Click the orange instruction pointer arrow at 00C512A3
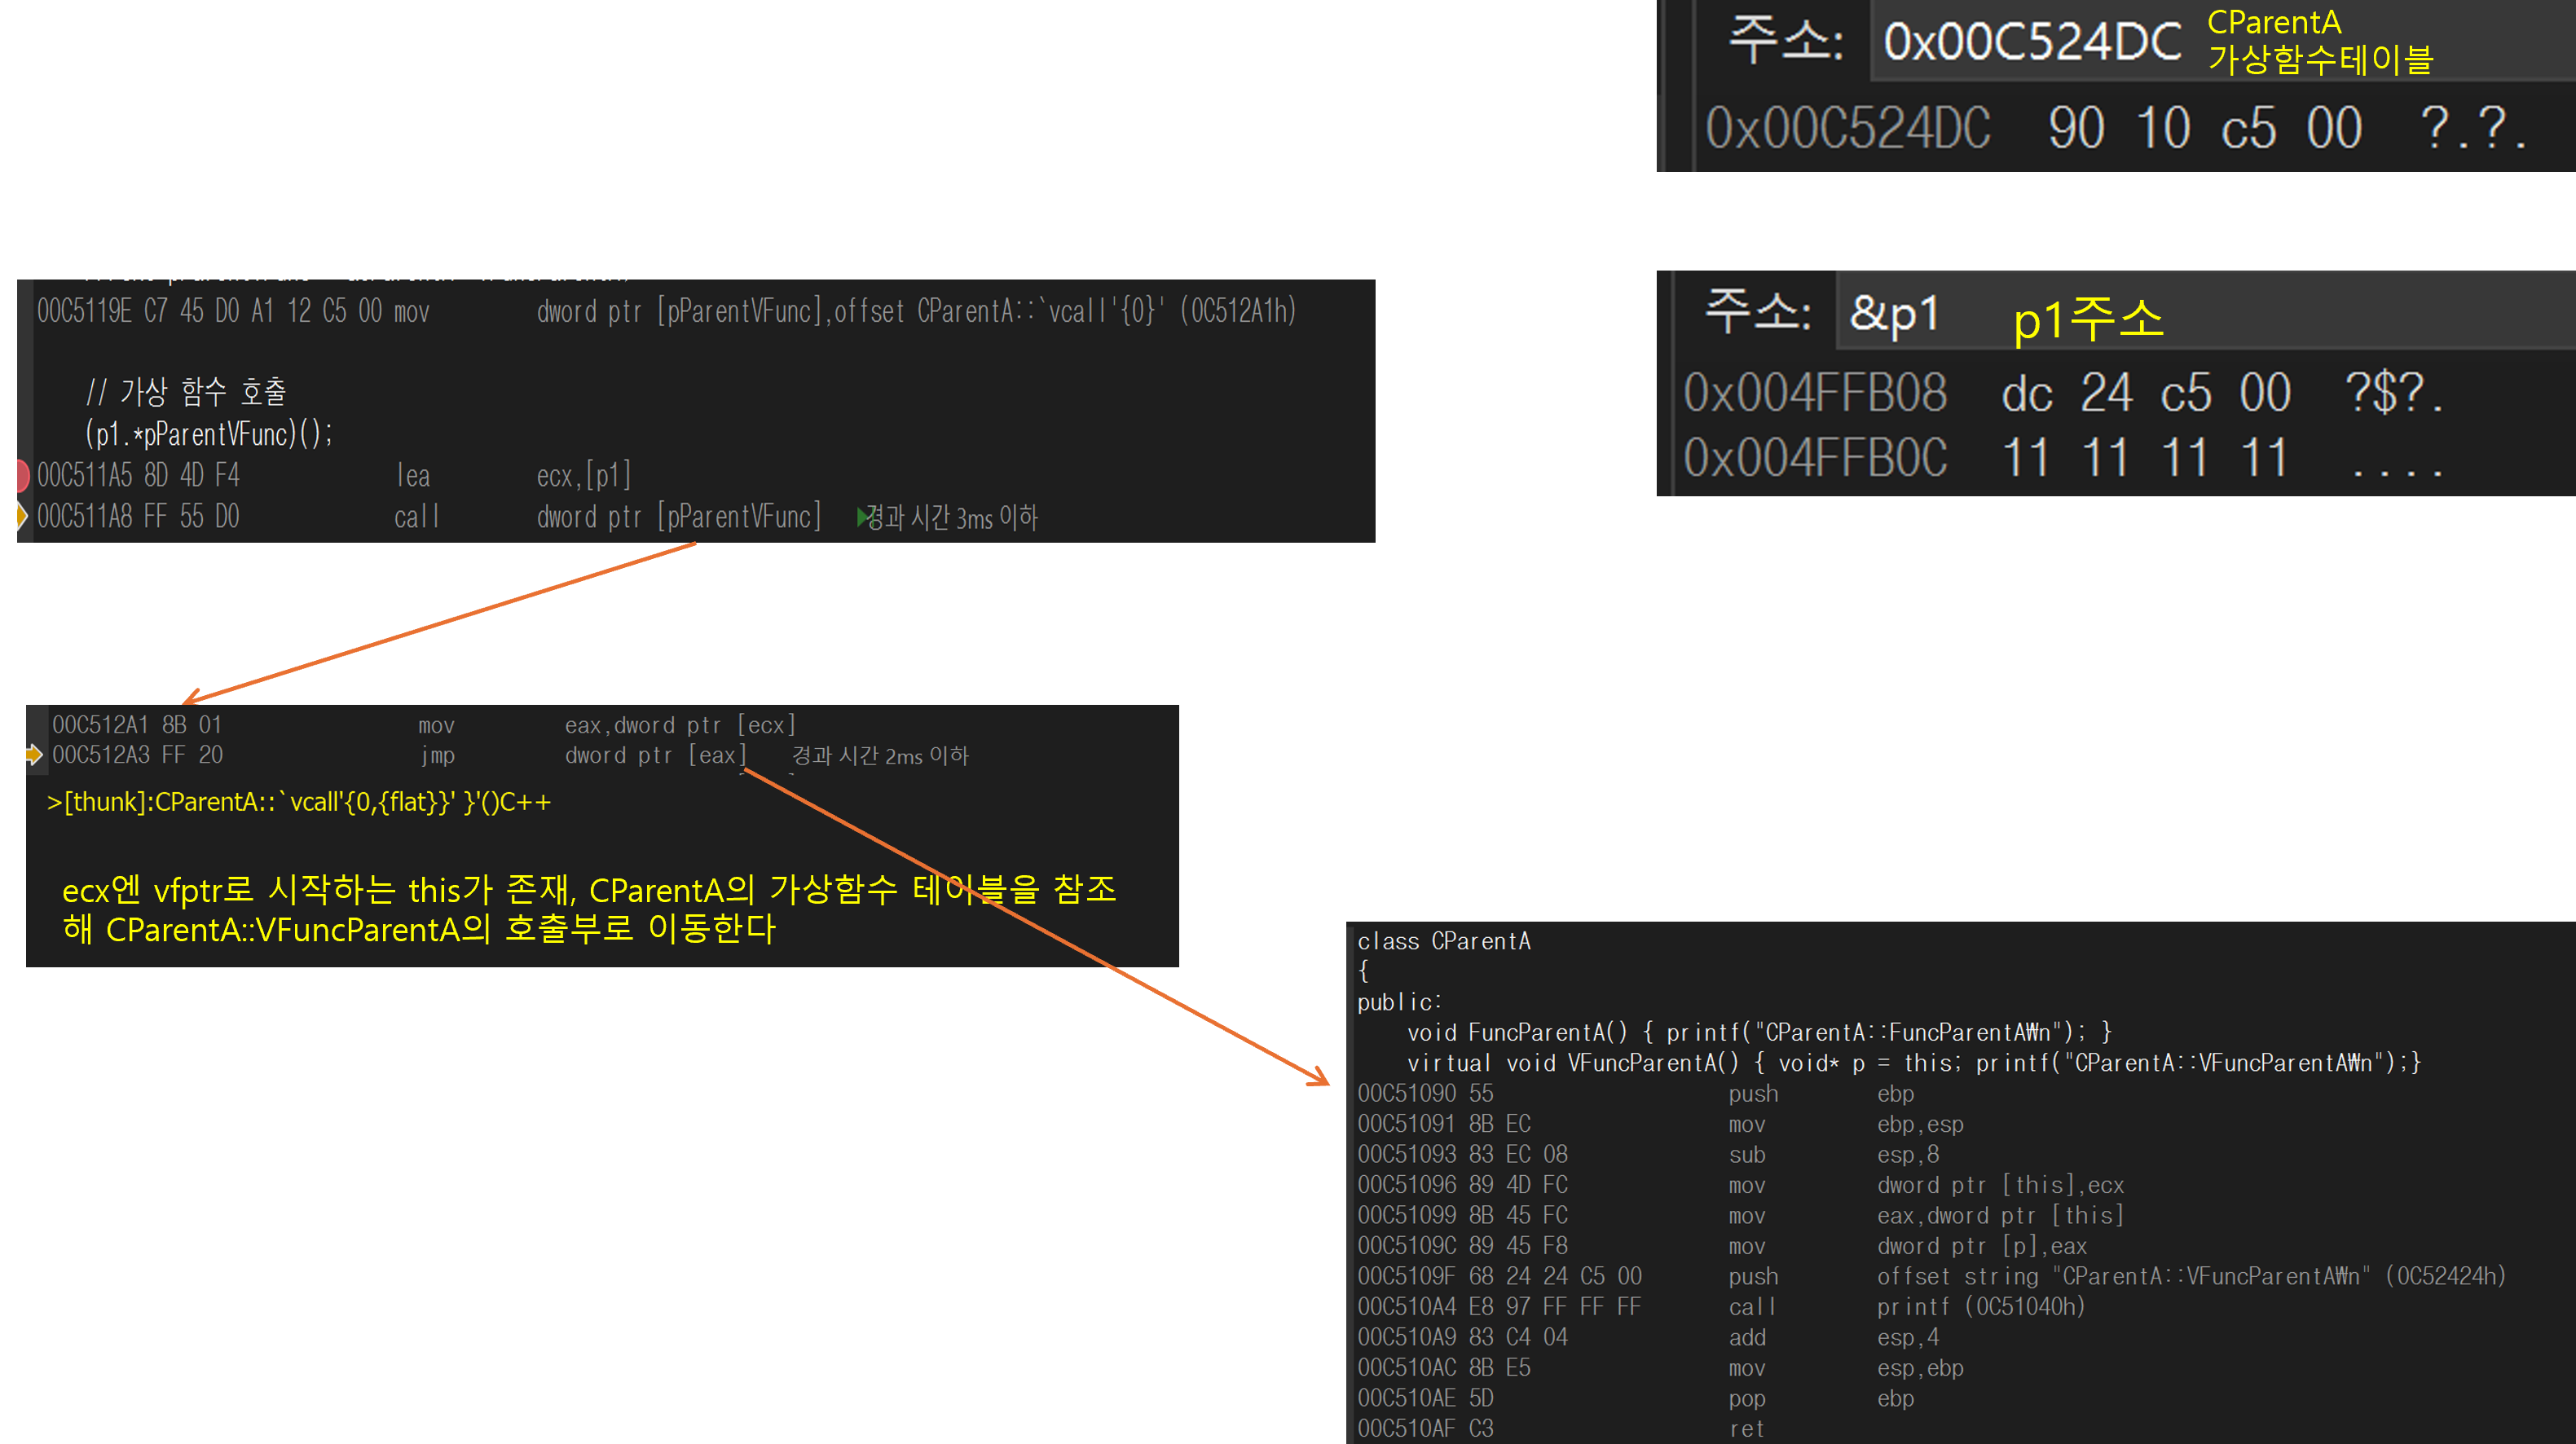Screen dimensions: 2576x1444 pos(34,755)
